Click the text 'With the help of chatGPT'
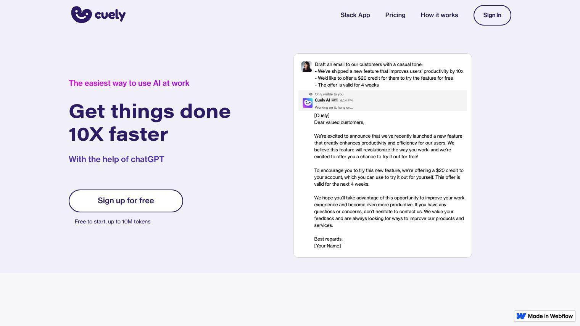The height and width of the screenshot is (326, 580). (116, 159)
